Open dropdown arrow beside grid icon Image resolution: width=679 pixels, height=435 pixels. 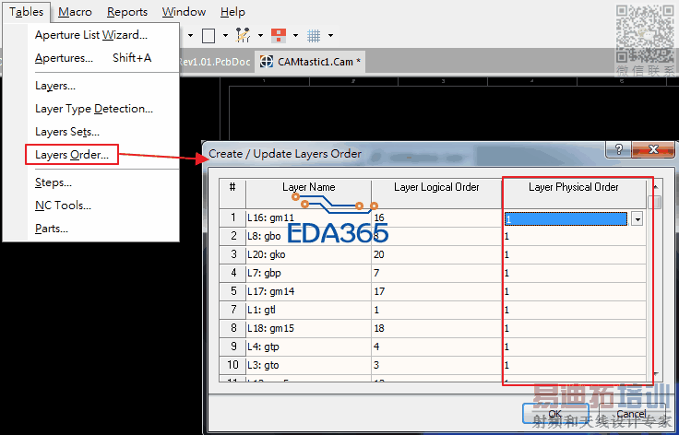(x=330, y=35)
